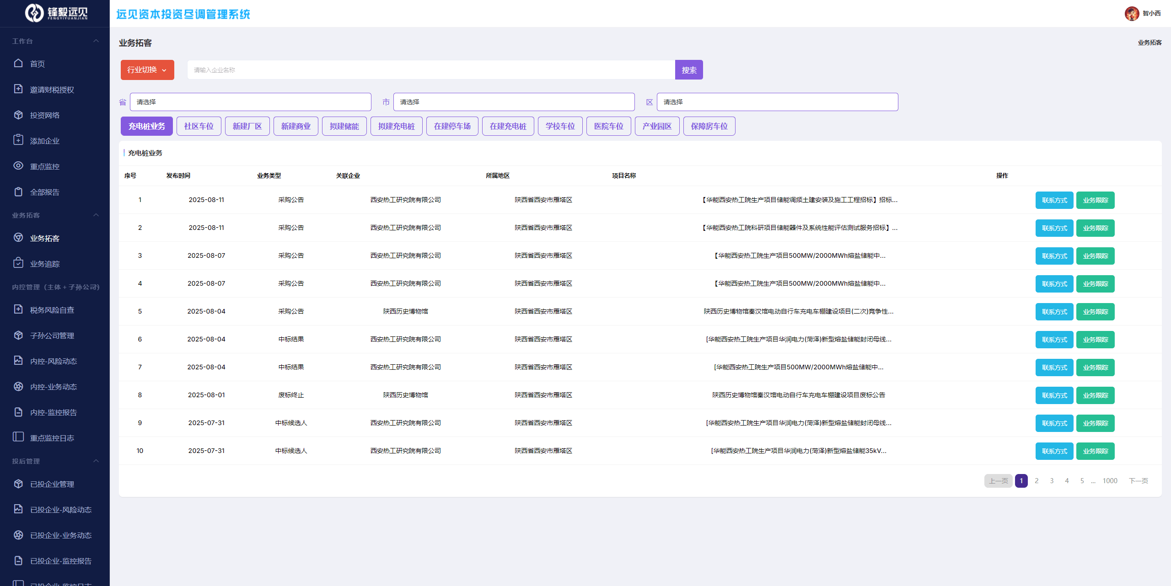Screen dimensions: 1171x586
Task: Click the add enterprise clipboard icon
Action: (18, 140)
